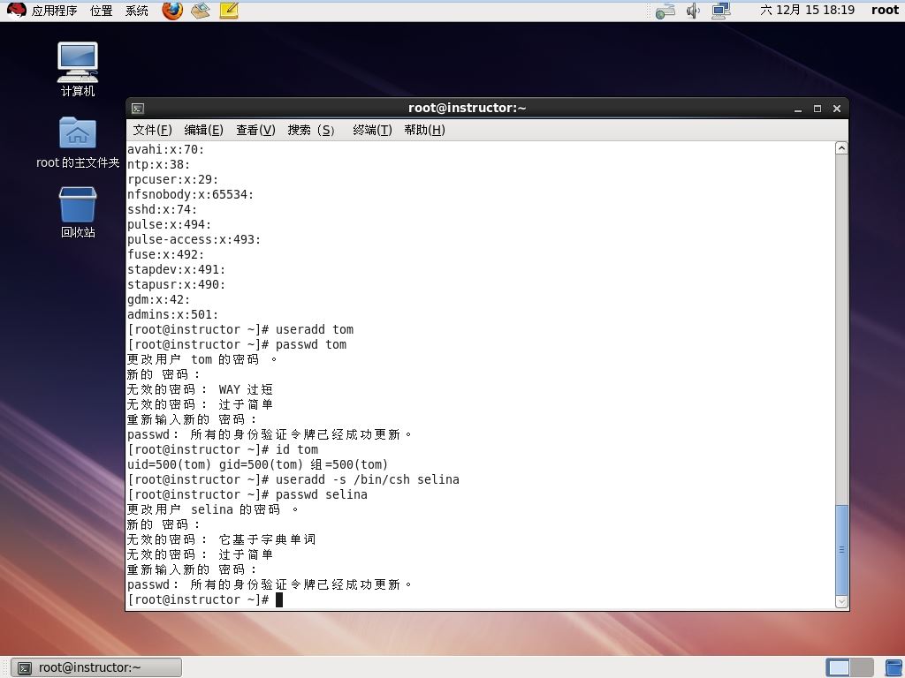905x678 pixels.
Task: Click the 'rpcuser:x:29:' line
Action: tap(172, 180)
